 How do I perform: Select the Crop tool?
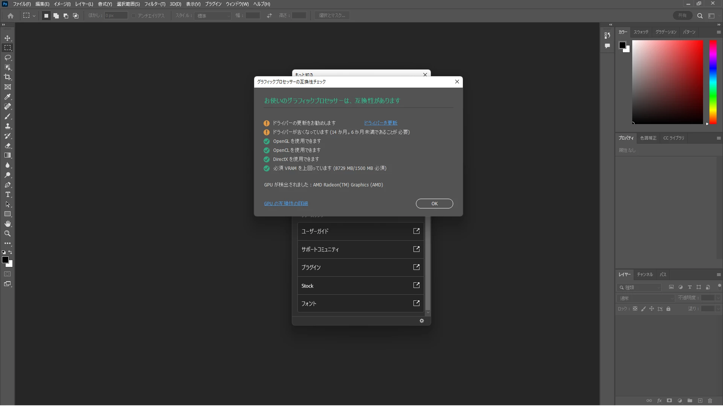(8, 77)
